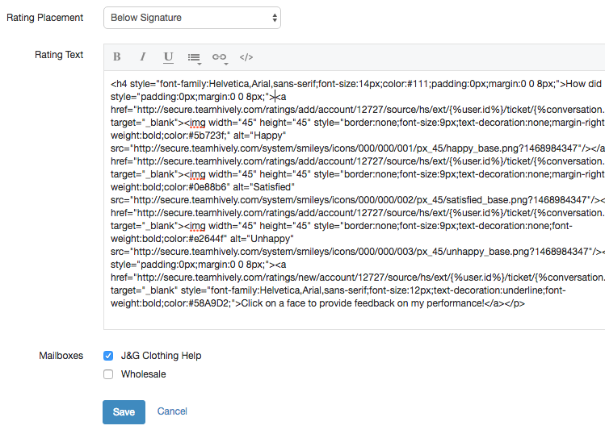Enable the Wholesale mailbox checkbox
Viewport: 605px width, 434px height.
(108, 374)
